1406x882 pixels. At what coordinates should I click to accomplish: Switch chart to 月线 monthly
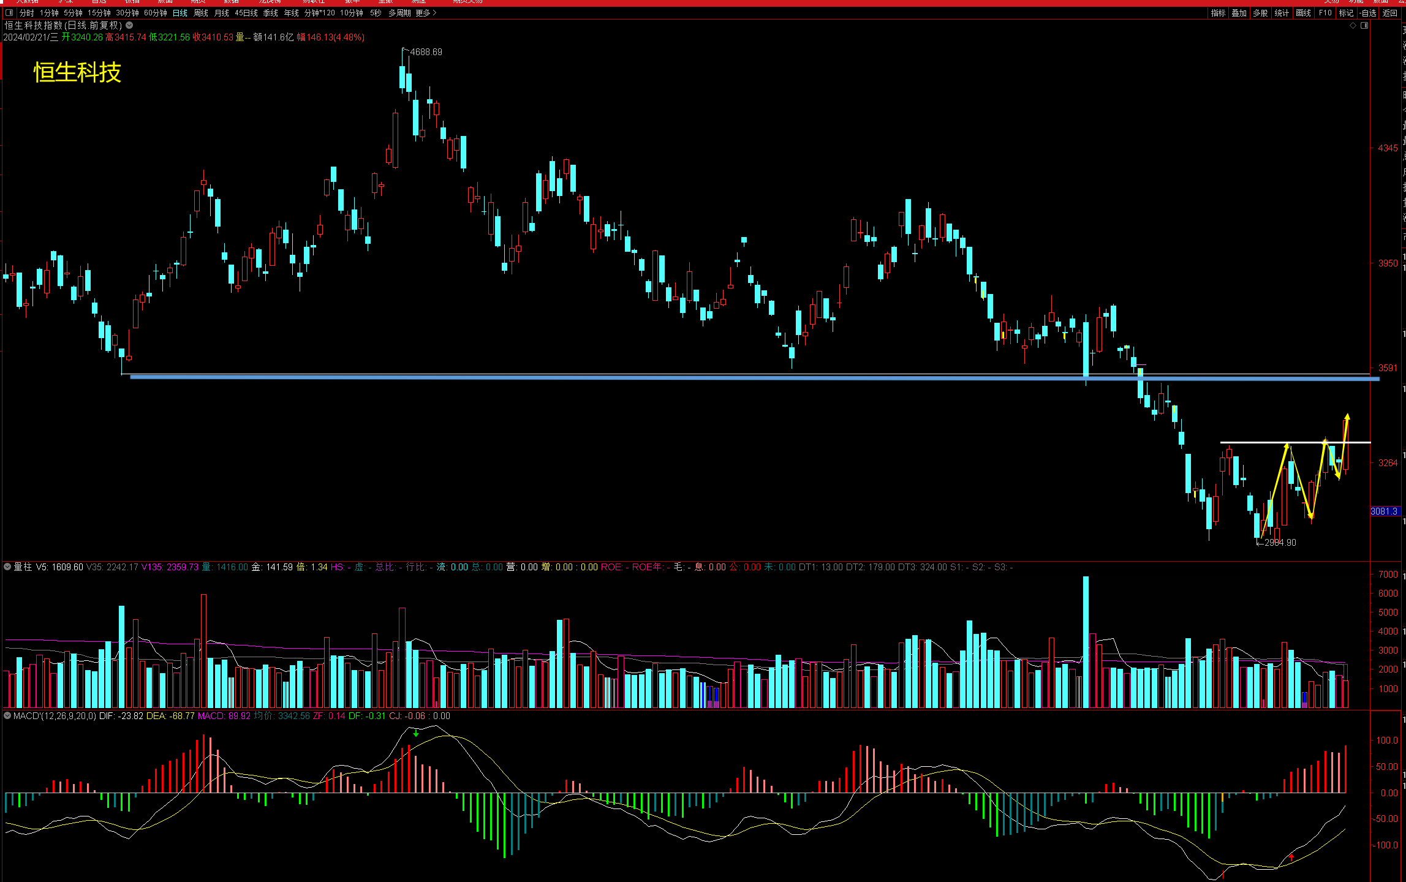pos(222,13)
